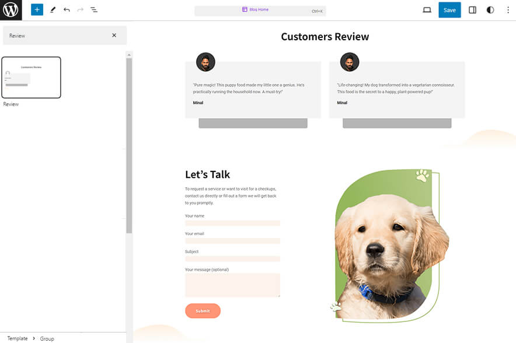Select the Customers Review heading

[x=324, y=36]
